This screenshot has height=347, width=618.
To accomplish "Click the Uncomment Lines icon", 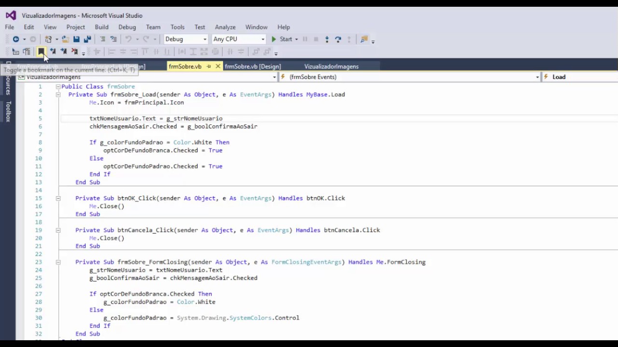I will (x=113, y=39).
